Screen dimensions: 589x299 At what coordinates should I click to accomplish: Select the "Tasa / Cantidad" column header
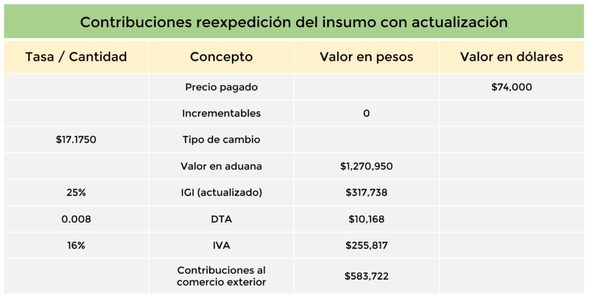[77, 57]
